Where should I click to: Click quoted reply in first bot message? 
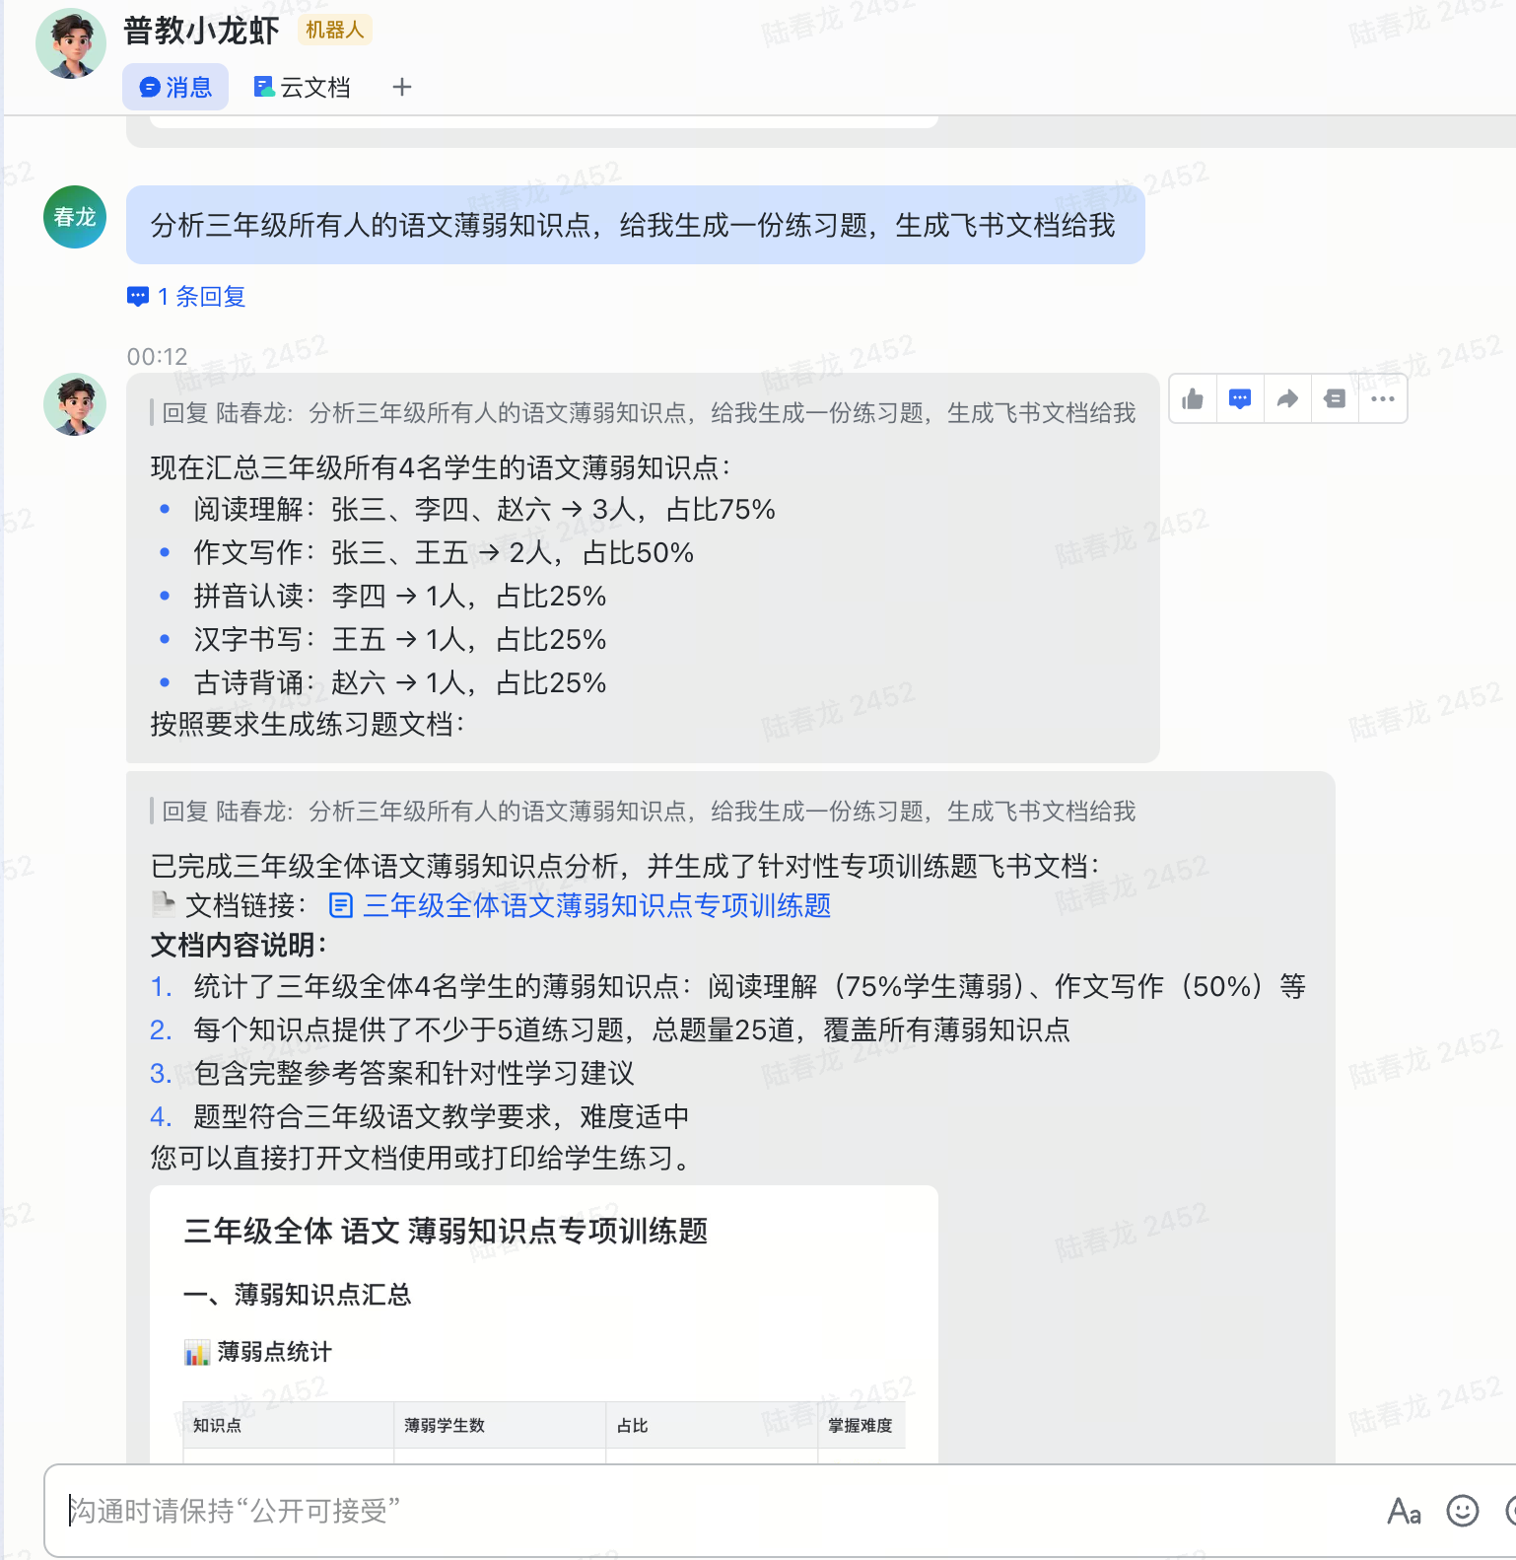(649, 413)
